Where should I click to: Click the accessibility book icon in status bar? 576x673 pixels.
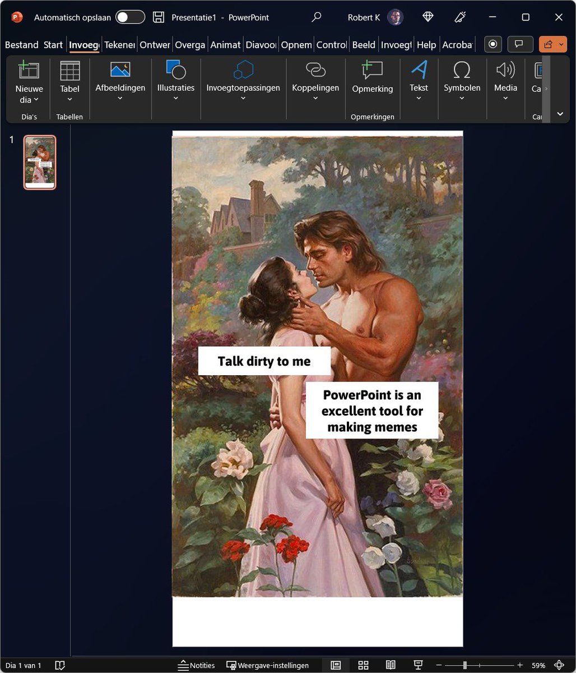(60, 665)
